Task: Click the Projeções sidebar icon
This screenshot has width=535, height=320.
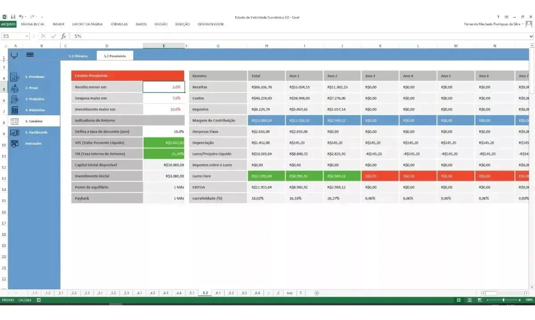Action: [15, 99]
